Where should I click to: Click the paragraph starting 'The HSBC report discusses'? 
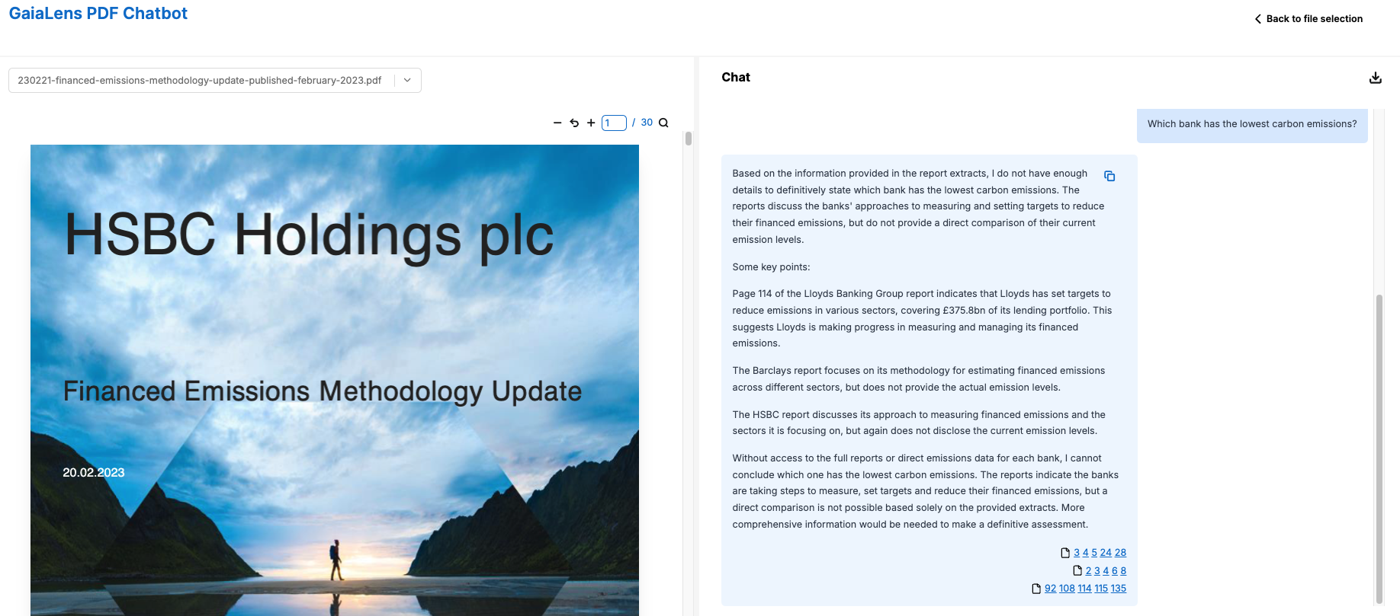point(919,423)
